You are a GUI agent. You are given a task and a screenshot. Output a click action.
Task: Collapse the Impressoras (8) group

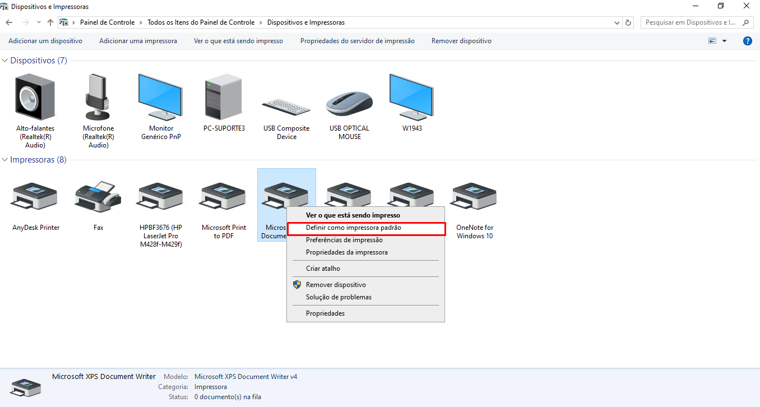point(5,160)
